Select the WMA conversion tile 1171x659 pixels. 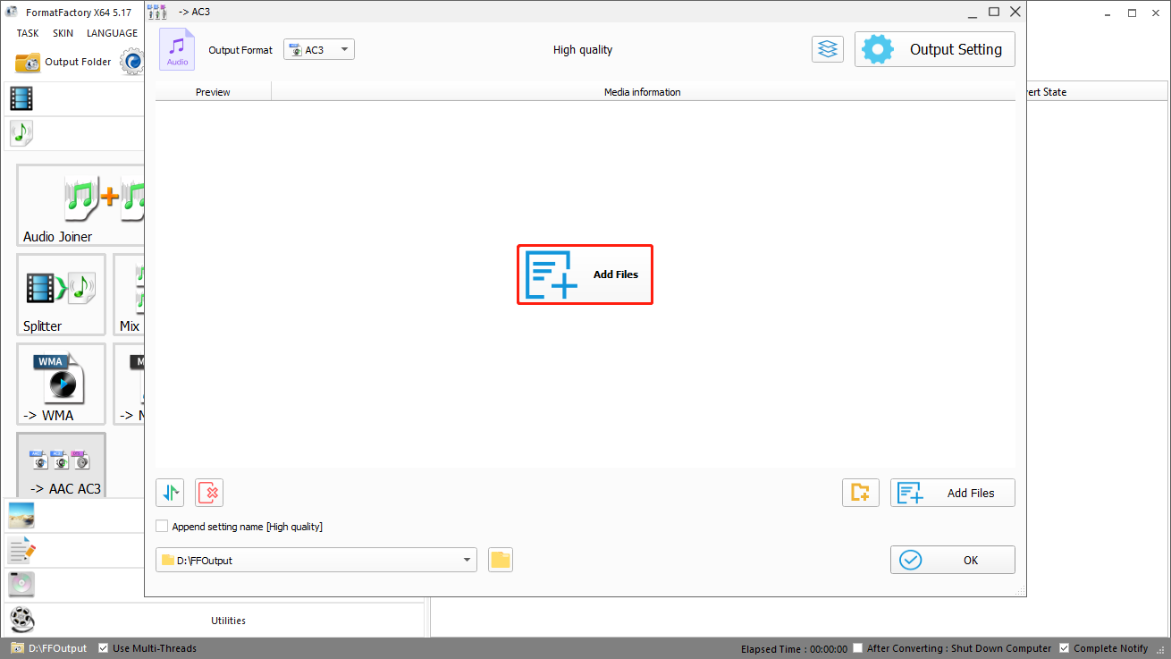tap(61, 384)
